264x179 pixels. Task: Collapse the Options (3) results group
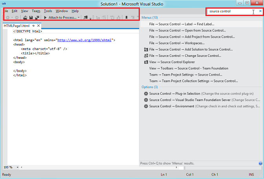pos(150,87)
